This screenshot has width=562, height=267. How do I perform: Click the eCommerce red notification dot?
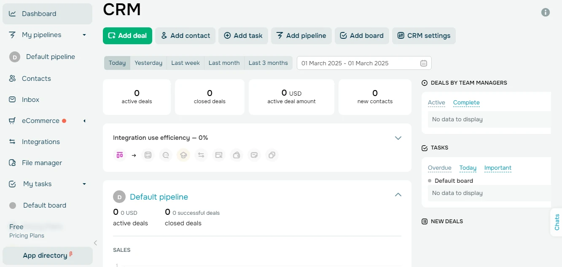point(64,121)
